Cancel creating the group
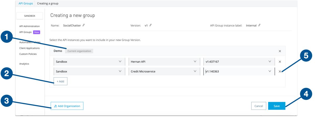Viewport: 315px width, 117px height. click(259, 106)
